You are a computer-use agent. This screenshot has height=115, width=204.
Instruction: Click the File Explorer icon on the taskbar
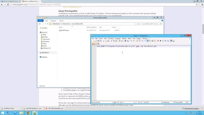[x=21, y=113]
